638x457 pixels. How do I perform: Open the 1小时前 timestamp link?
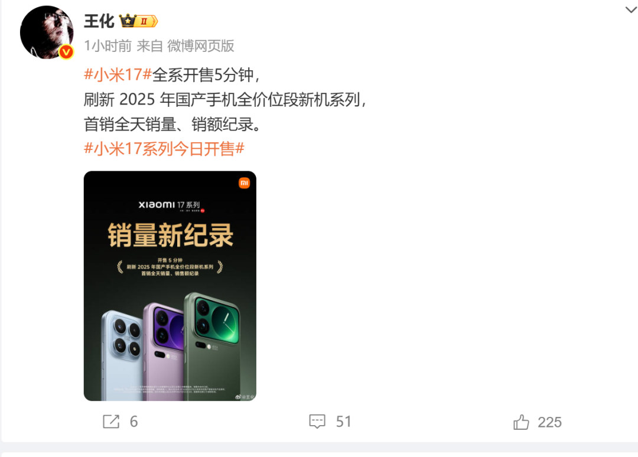click(108, 46)
